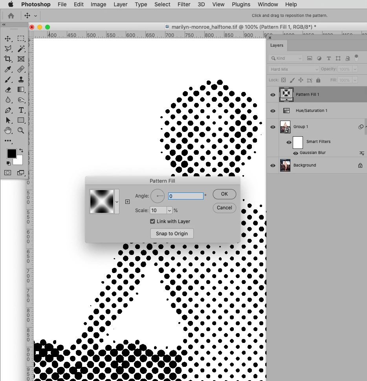Image resolution: width=367 pixels, height=381 pixels.
Task: Select the Blur droplet tool
Action: 8,100
